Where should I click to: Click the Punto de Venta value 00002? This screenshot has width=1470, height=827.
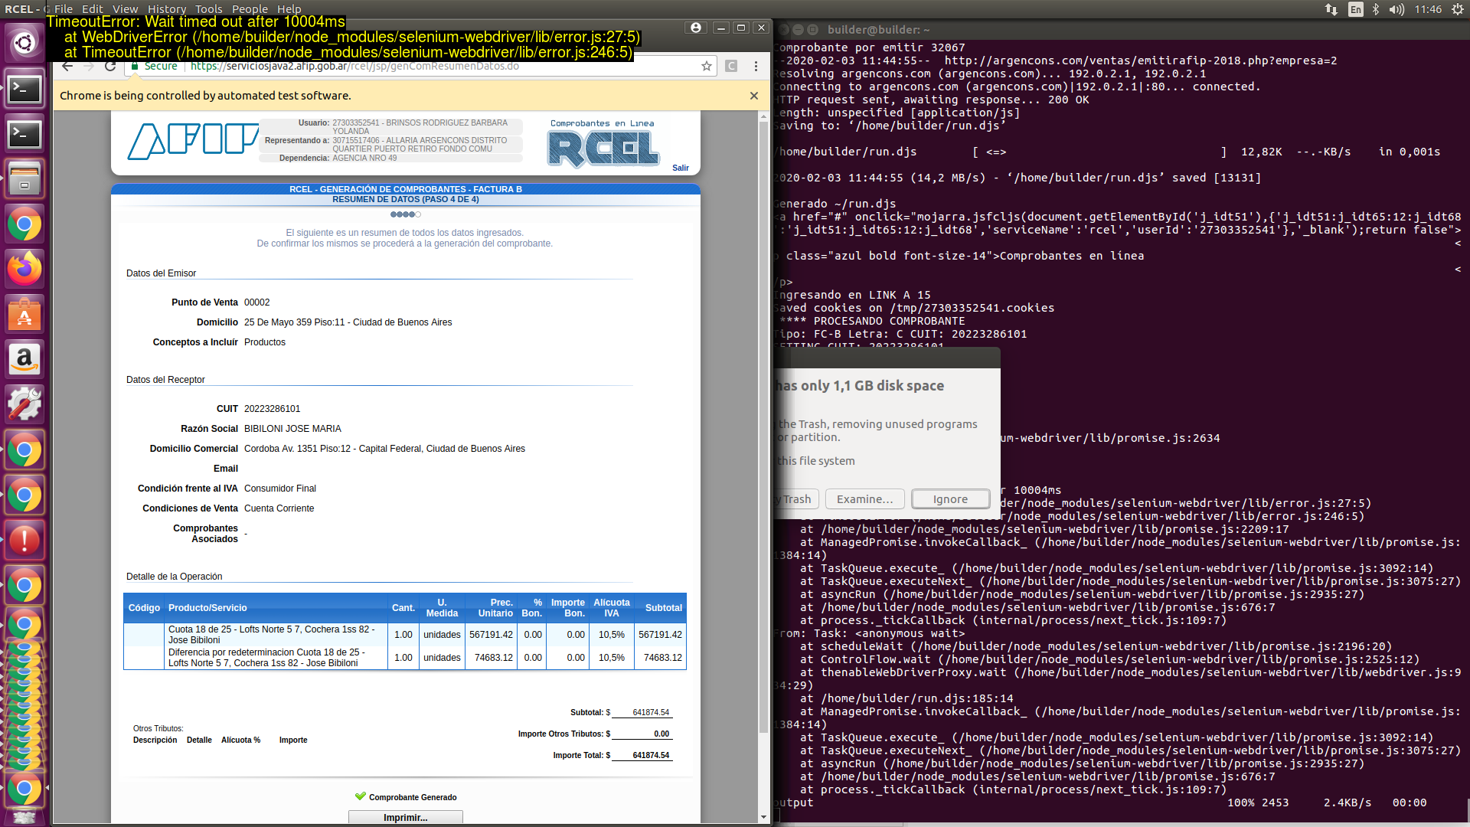coord(256,302)
